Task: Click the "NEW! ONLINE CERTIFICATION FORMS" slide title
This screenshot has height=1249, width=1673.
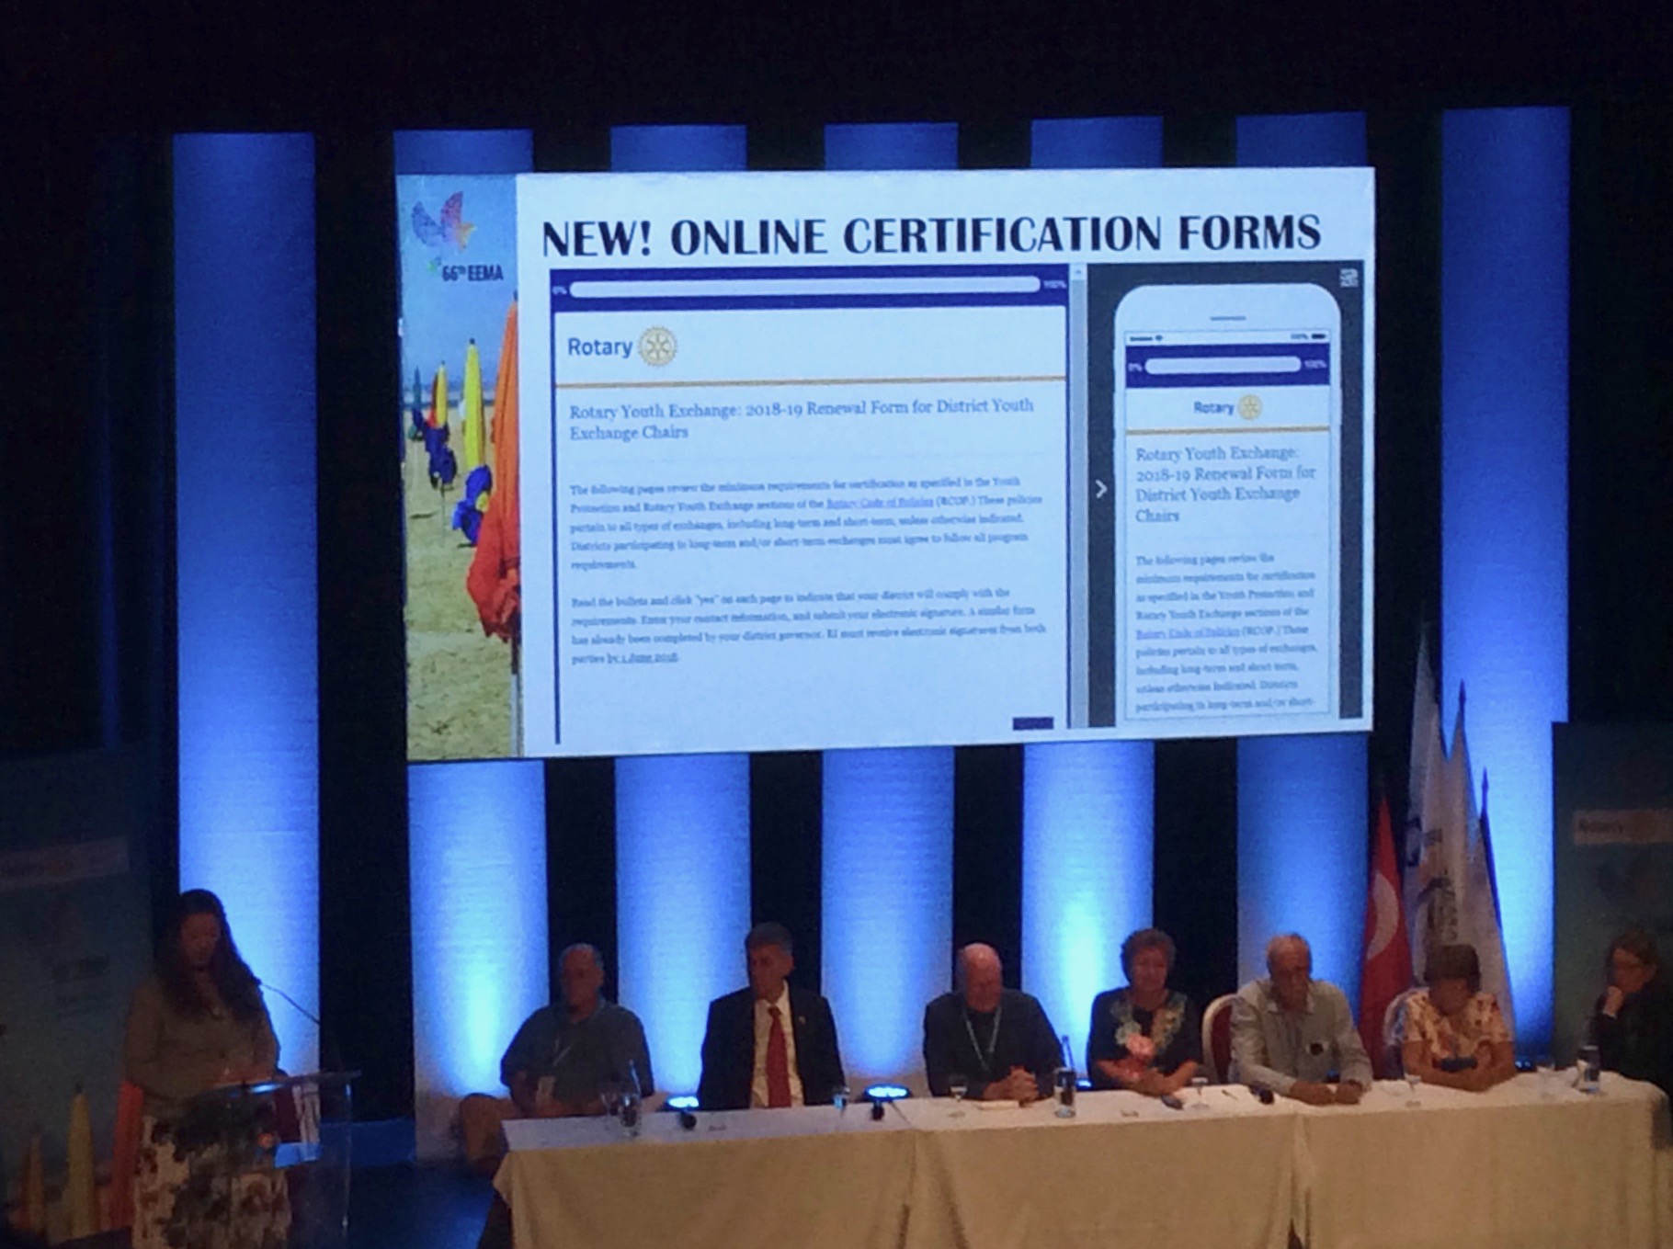Action: point(931,235)
